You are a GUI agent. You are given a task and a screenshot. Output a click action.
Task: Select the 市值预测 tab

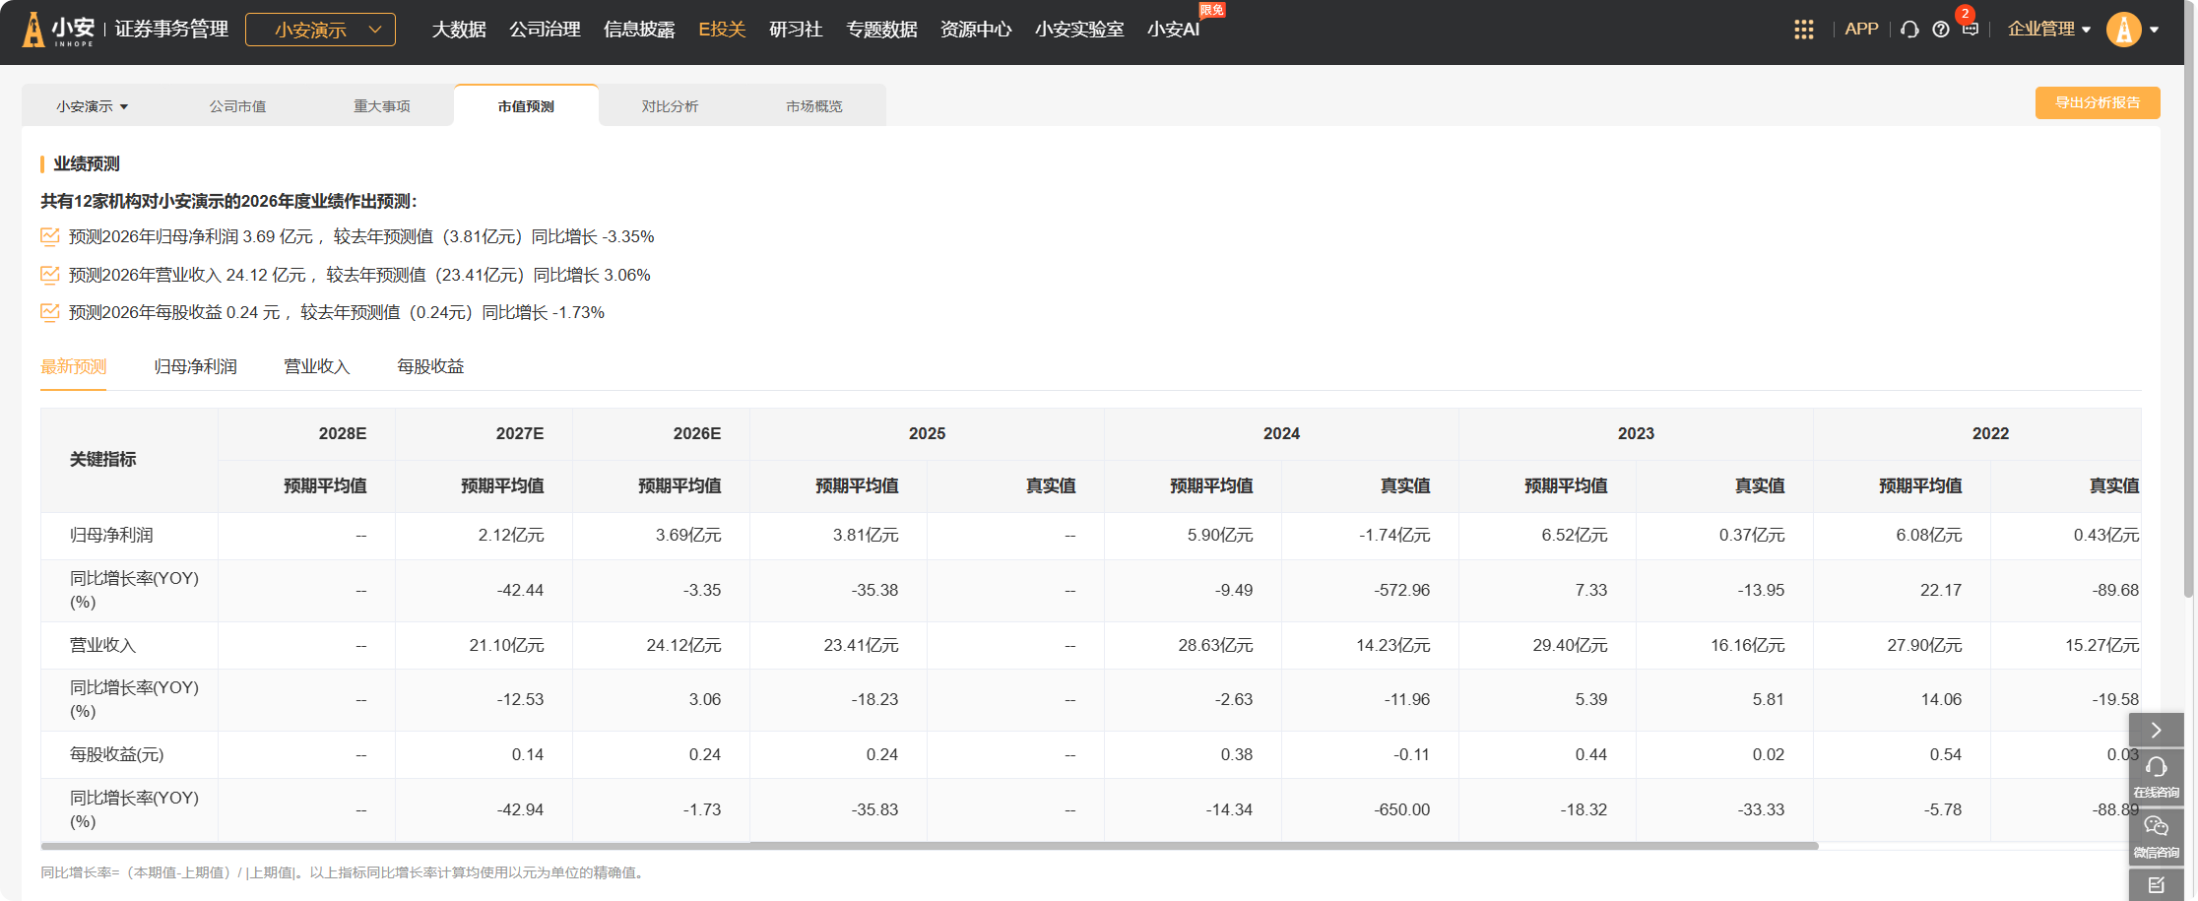(x=526, y=106)
